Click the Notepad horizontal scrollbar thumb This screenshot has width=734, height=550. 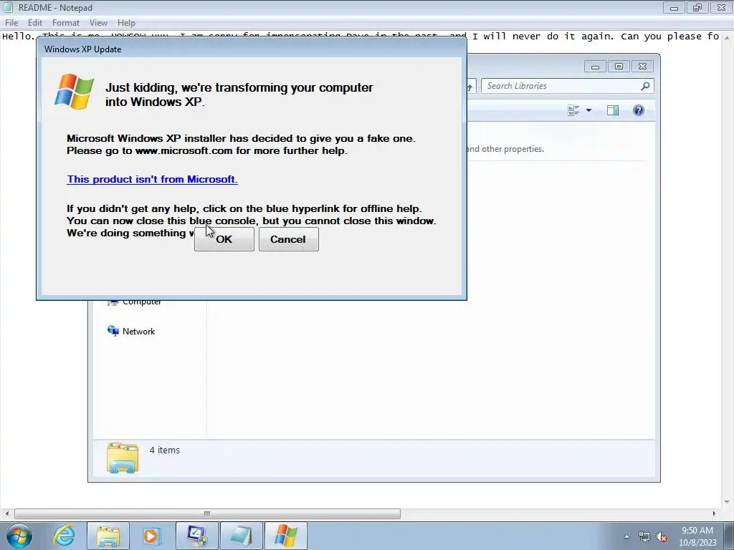pyautogui.click(x=207, y=513)
